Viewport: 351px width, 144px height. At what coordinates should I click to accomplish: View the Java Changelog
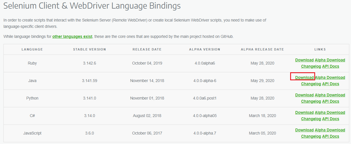311,84
